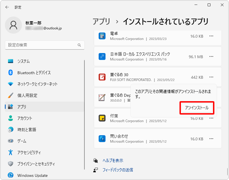Click the 筆ぐるめ 30 app name
Viewport: 229px width, 180px height.
pos(119,75)
